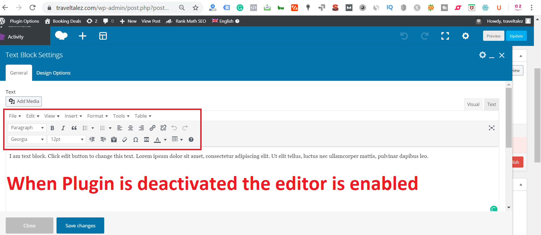Insert a horizontal line

147,139
